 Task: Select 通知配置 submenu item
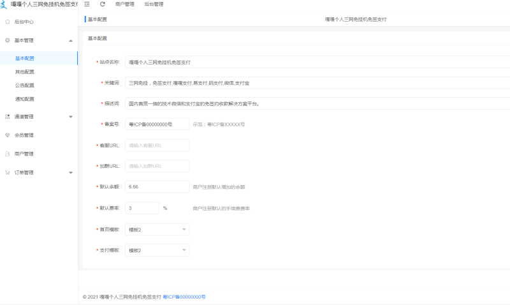[x=25, y=99]
